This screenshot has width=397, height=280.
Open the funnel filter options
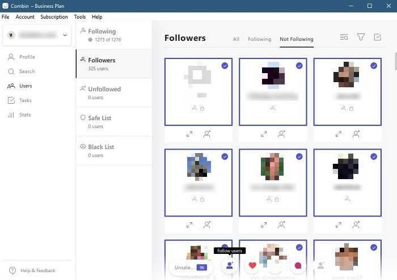(x=361, y=37)
